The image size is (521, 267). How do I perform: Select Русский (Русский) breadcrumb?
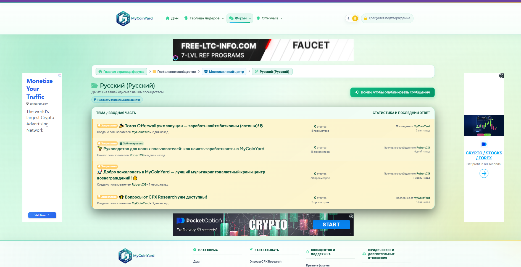(x=272, y=72)
